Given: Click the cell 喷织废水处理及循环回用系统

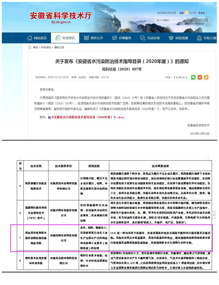Looking at the screenshot, I should (36, 261).
